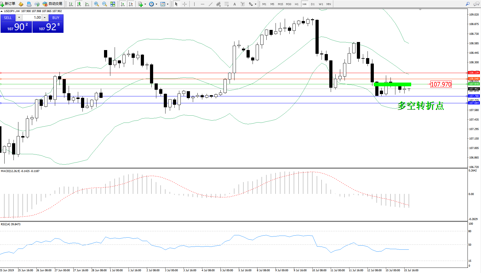Toggle chart auto scroll
Screen dimensions: 481x273
coord(123,4)
